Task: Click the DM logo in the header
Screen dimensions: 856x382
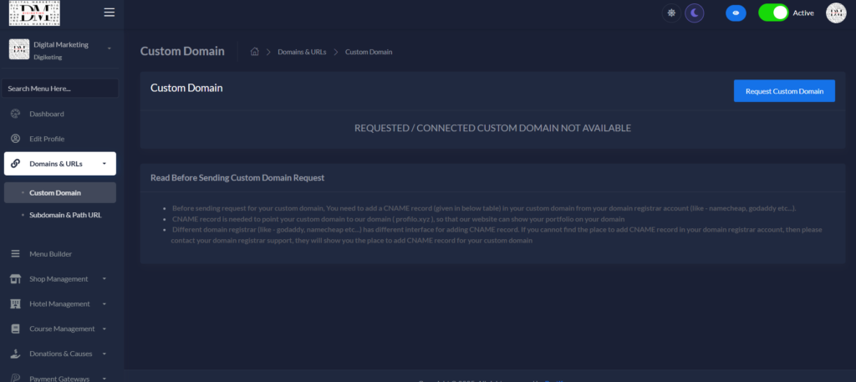Action: point(34,13)
